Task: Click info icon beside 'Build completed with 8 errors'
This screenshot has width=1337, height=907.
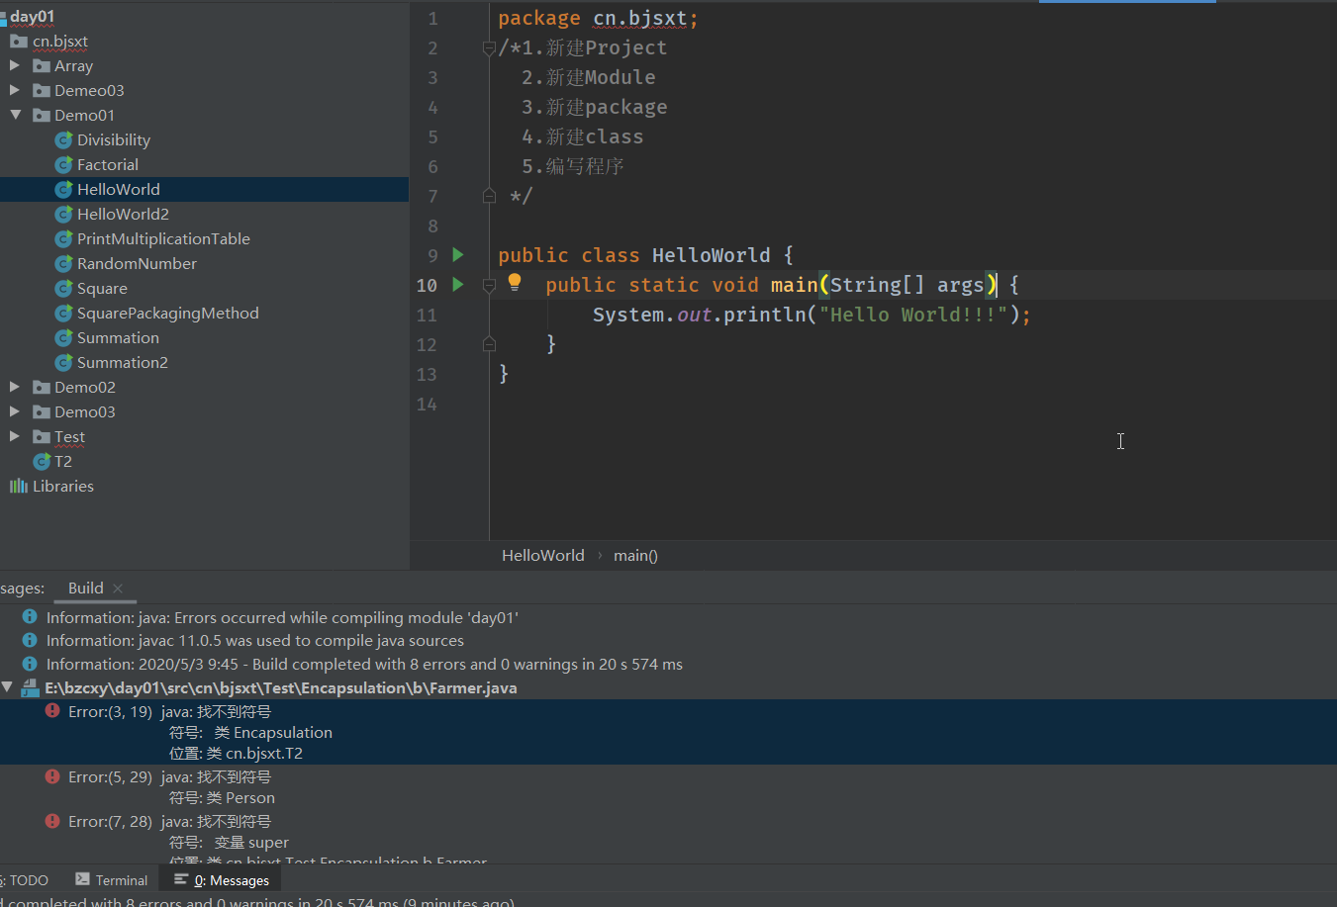Action: (x=30, y=664)
